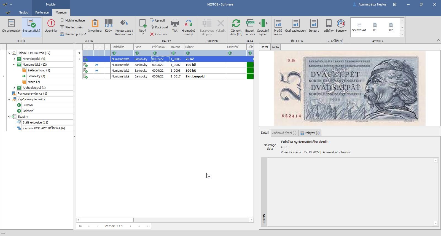441x236 pixels.
Task: Click the Podsbírka filter row field
Action: pos(122,53)
